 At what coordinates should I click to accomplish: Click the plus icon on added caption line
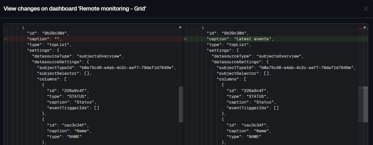pos(185,39)
